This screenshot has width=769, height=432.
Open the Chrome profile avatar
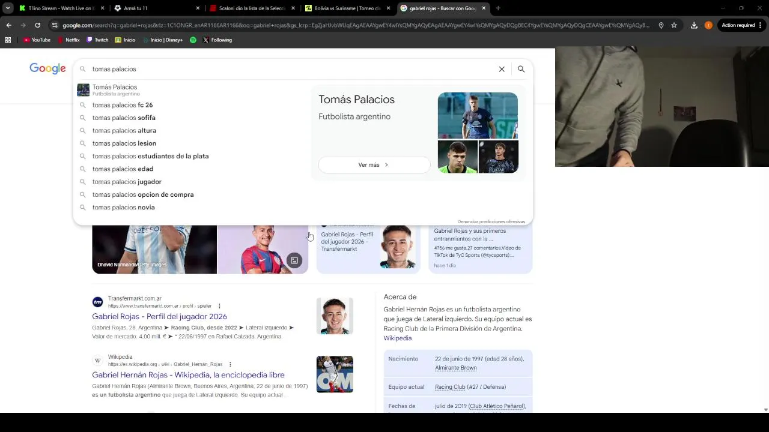pos(708,25)
